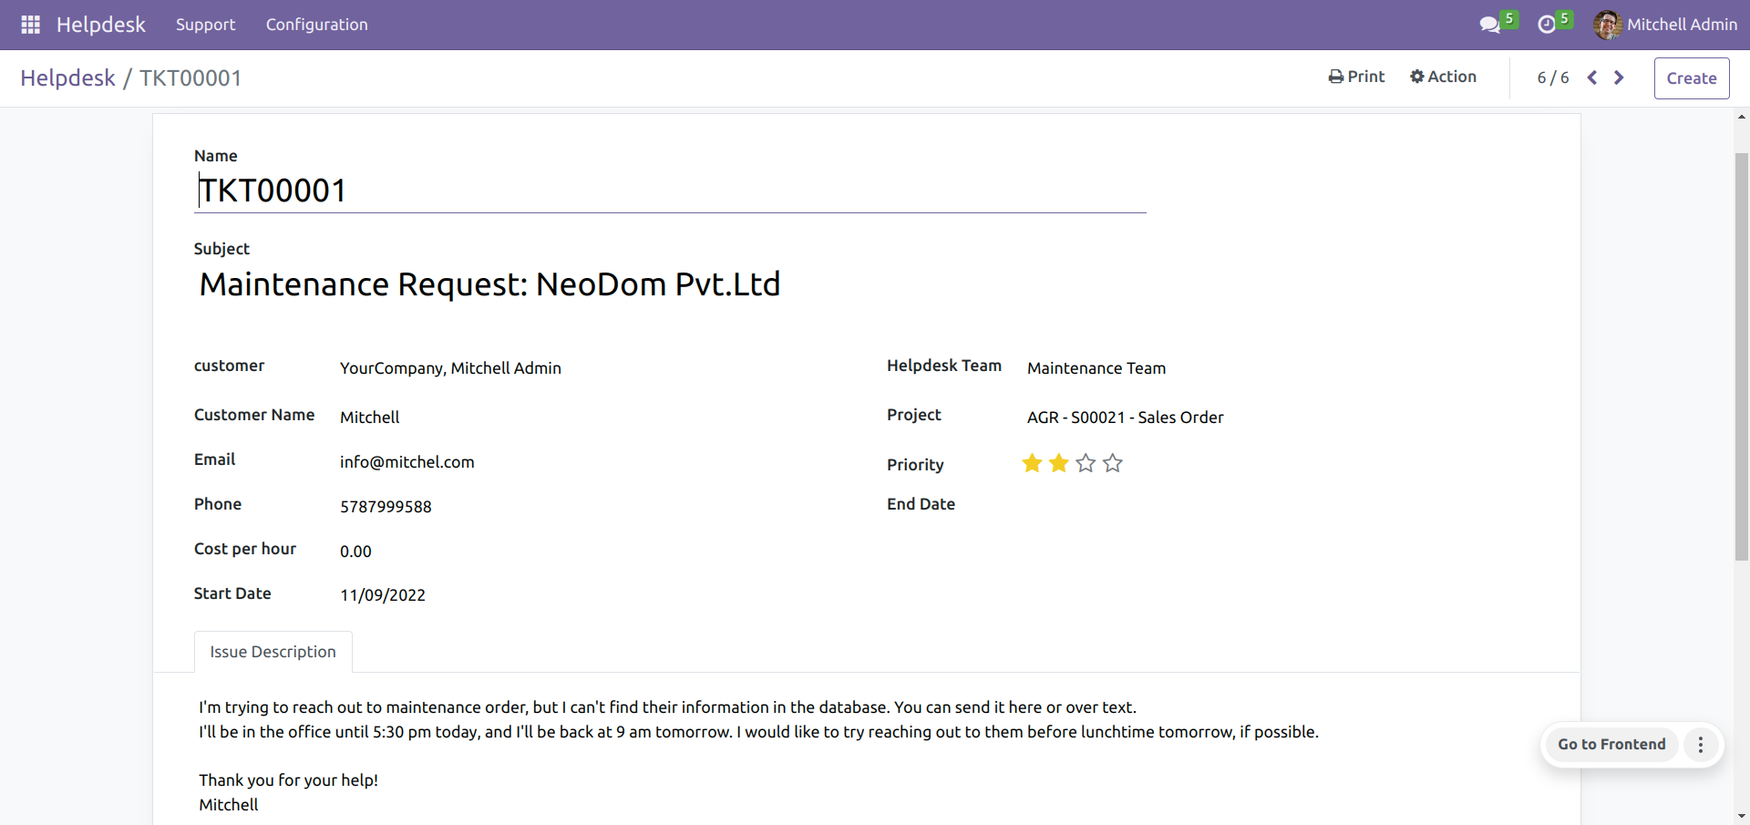This screenshot has height=825, width=1750.
Task: Click the Create button
Action: coord(1691,78)
